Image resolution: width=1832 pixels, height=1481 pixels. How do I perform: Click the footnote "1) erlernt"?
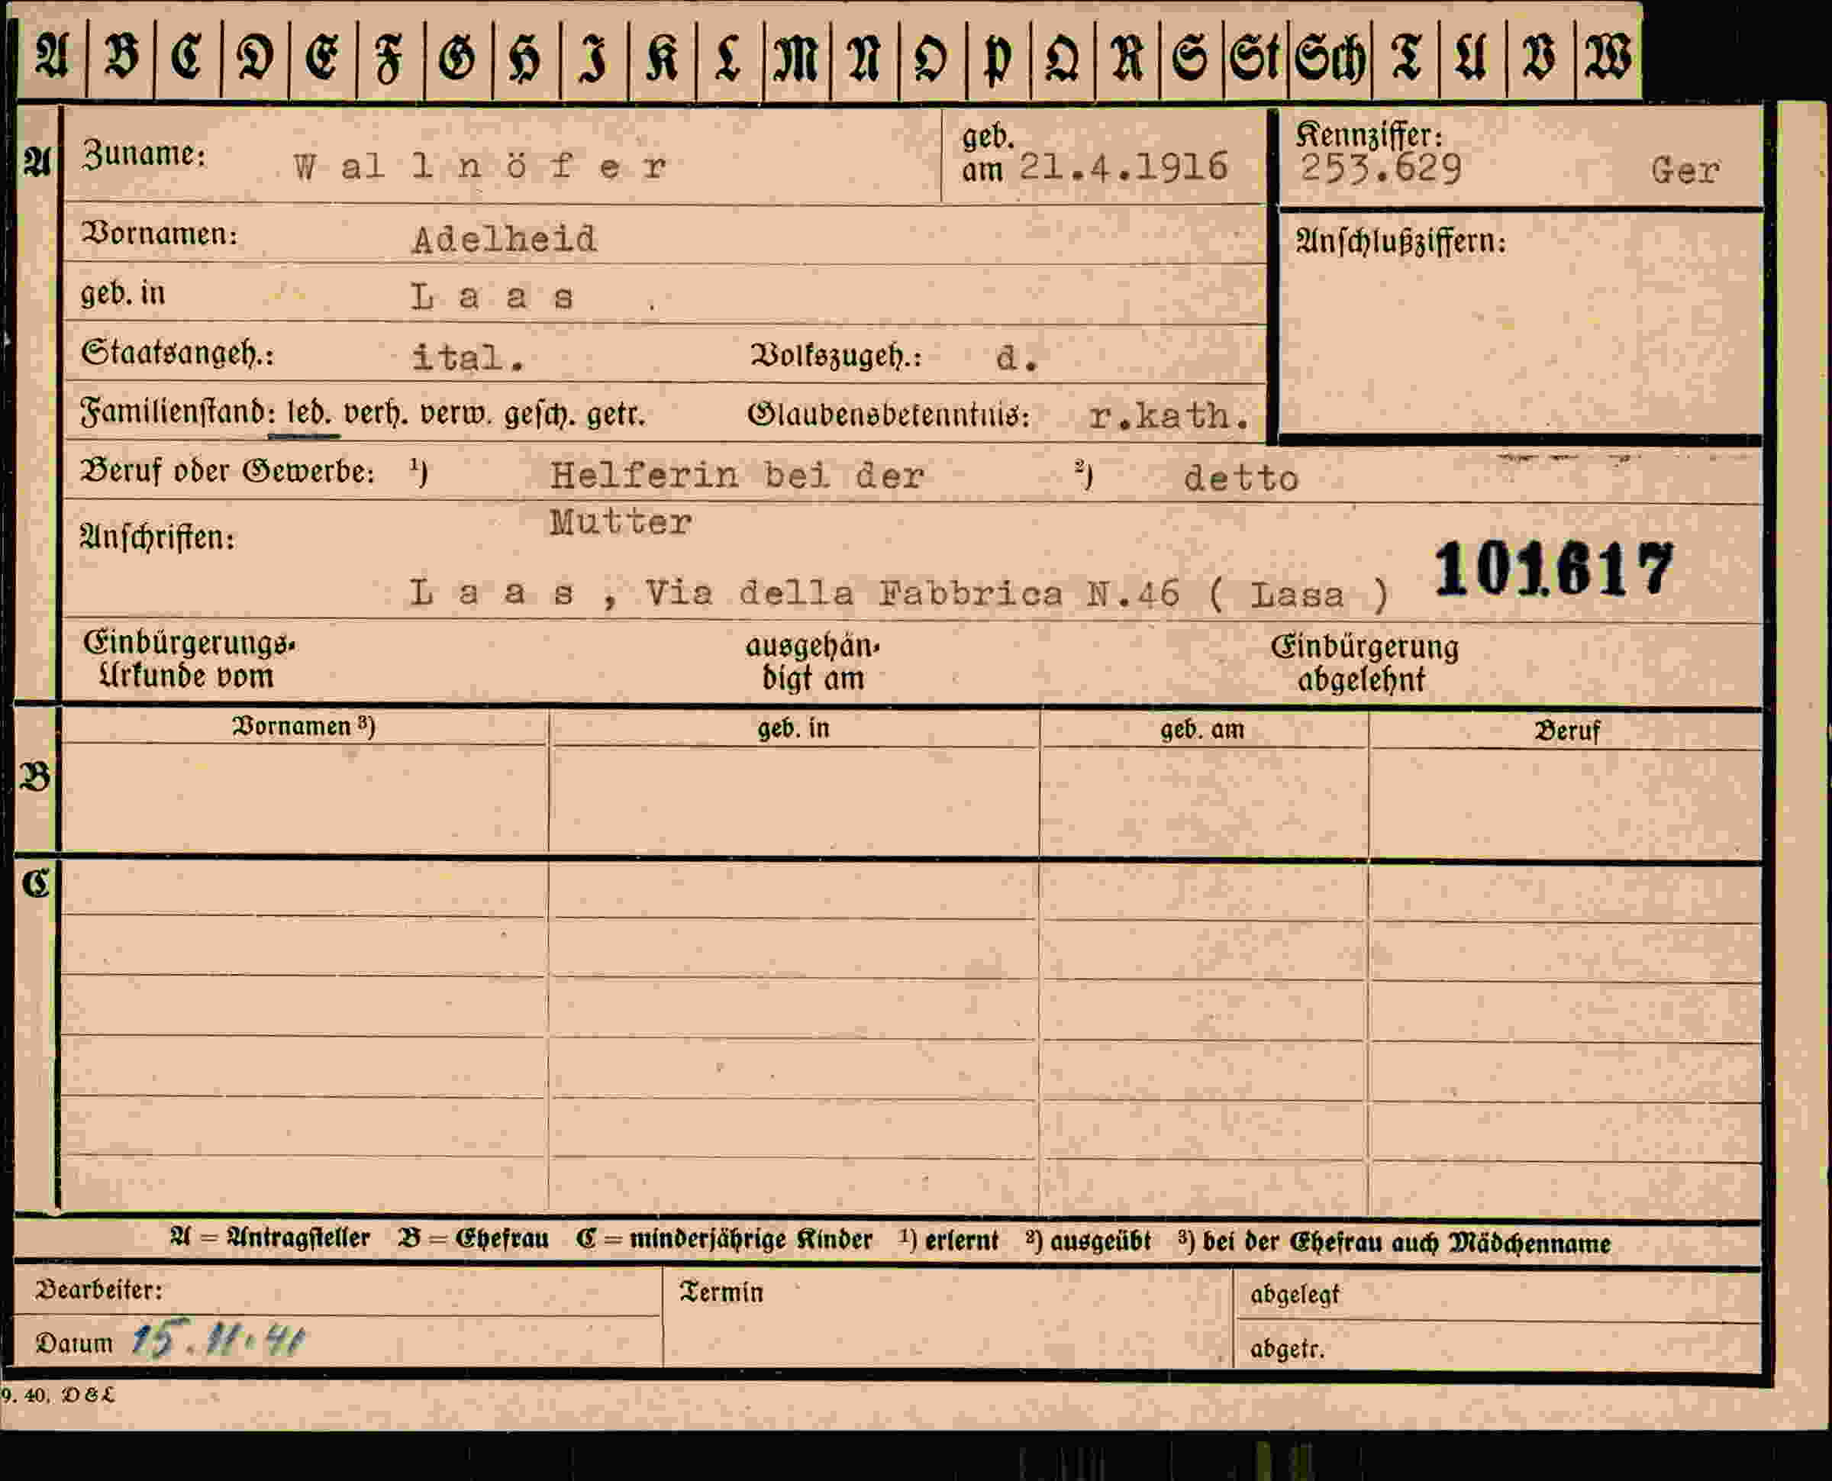948,1240
